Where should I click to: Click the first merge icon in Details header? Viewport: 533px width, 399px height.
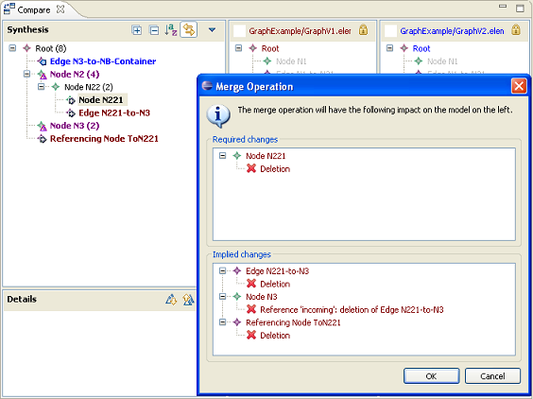point(171,300)
